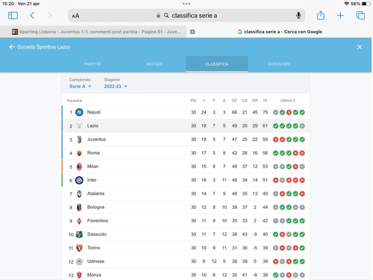Click the battery status indicator
This screenshot has height=280, width=373.
pos(367,3)
